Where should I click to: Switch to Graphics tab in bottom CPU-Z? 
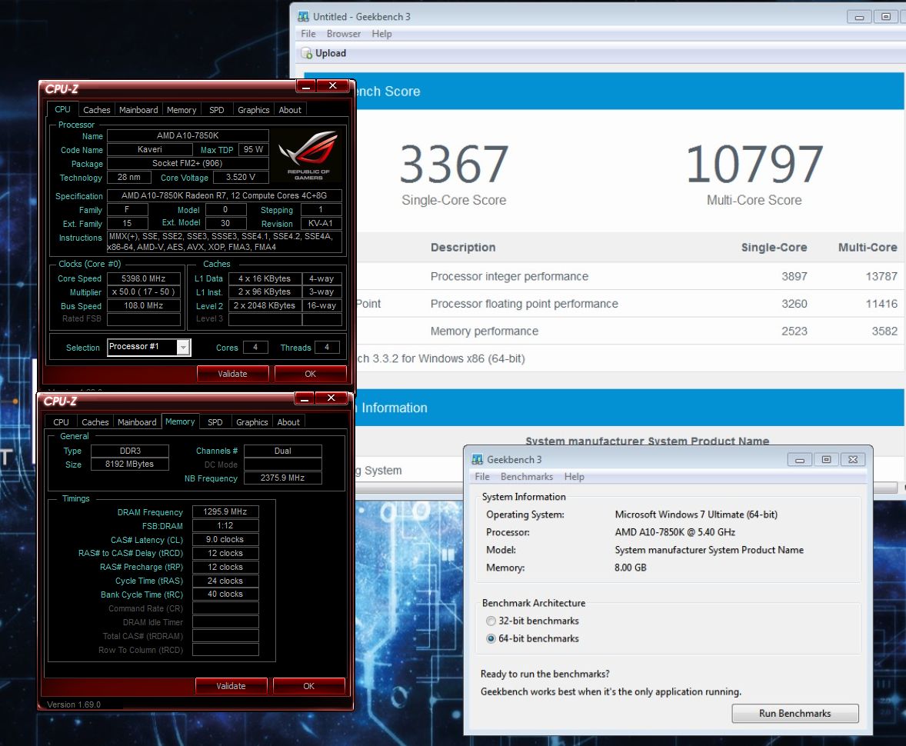click(252, 422)
